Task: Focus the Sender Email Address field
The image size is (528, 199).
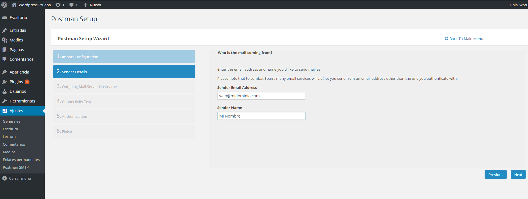Action: [x=261, y=96]
